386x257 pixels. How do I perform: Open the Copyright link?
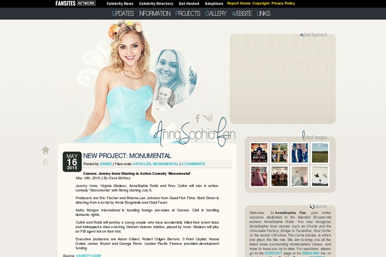tap(261, 3)
